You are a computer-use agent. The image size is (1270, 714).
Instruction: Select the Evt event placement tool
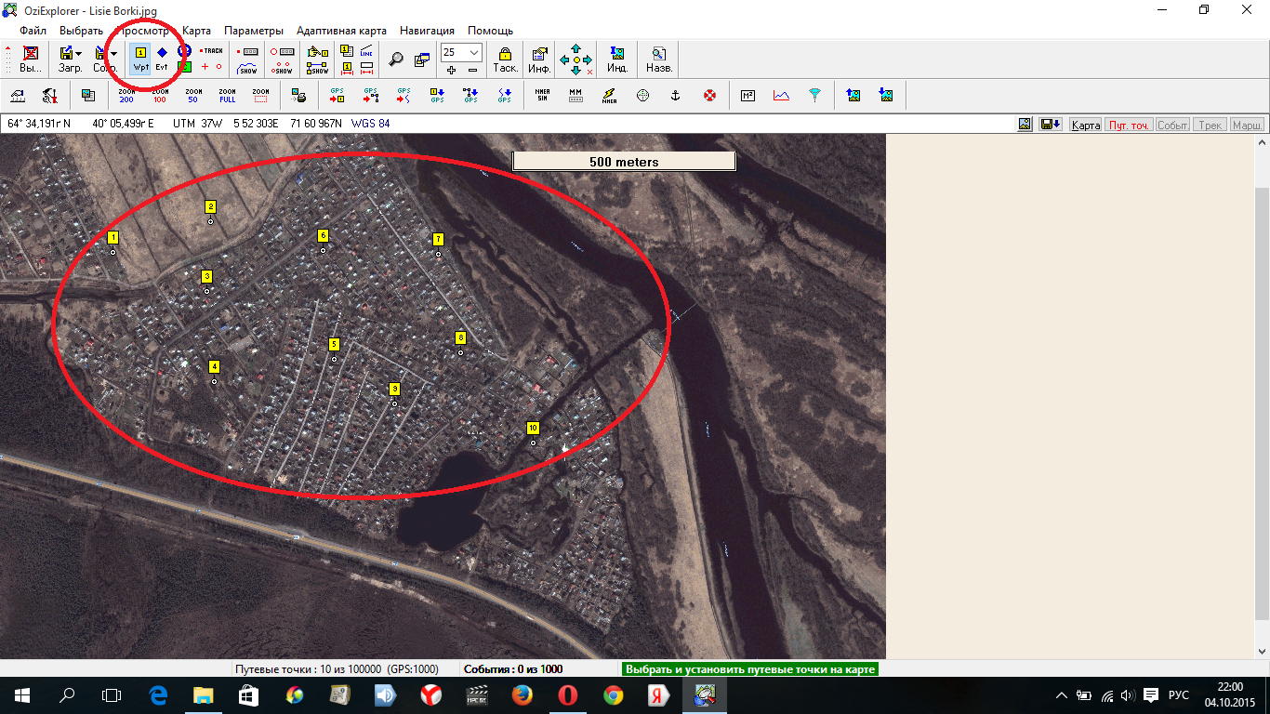coord(162,59)
